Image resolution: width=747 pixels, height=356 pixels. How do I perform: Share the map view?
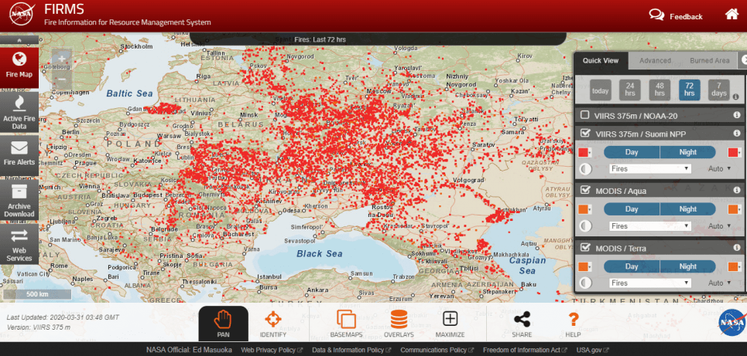coord(522,323)
